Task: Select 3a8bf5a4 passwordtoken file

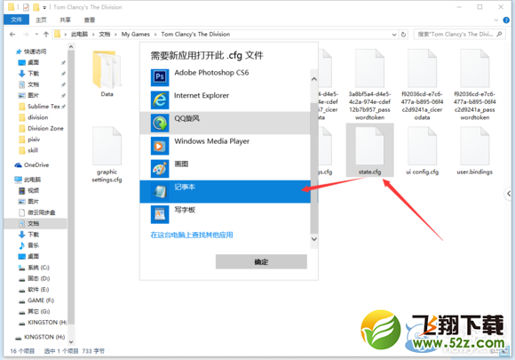Action: coord(369,84)
